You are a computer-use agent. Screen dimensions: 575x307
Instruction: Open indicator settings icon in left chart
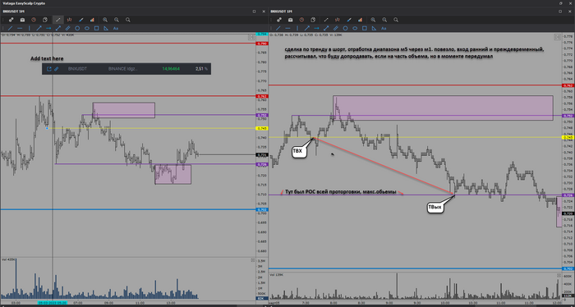(69, 20)
